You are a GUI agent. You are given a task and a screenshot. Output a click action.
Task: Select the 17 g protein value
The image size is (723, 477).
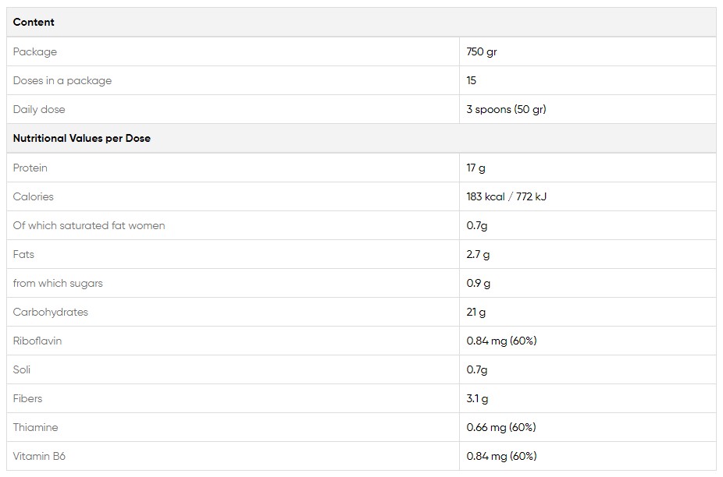pos(476,168)
